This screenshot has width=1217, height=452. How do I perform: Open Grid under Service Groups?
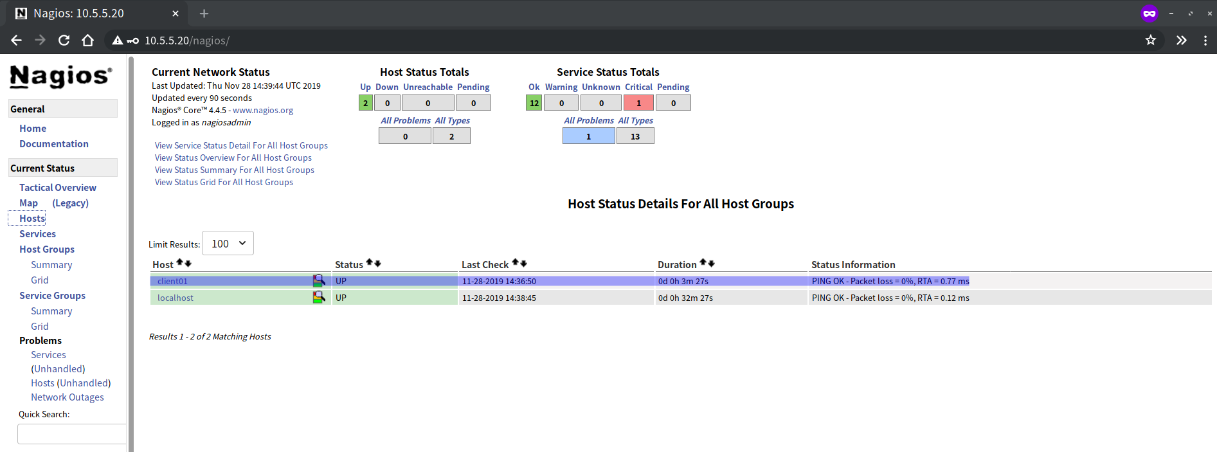tap(40, 327)
